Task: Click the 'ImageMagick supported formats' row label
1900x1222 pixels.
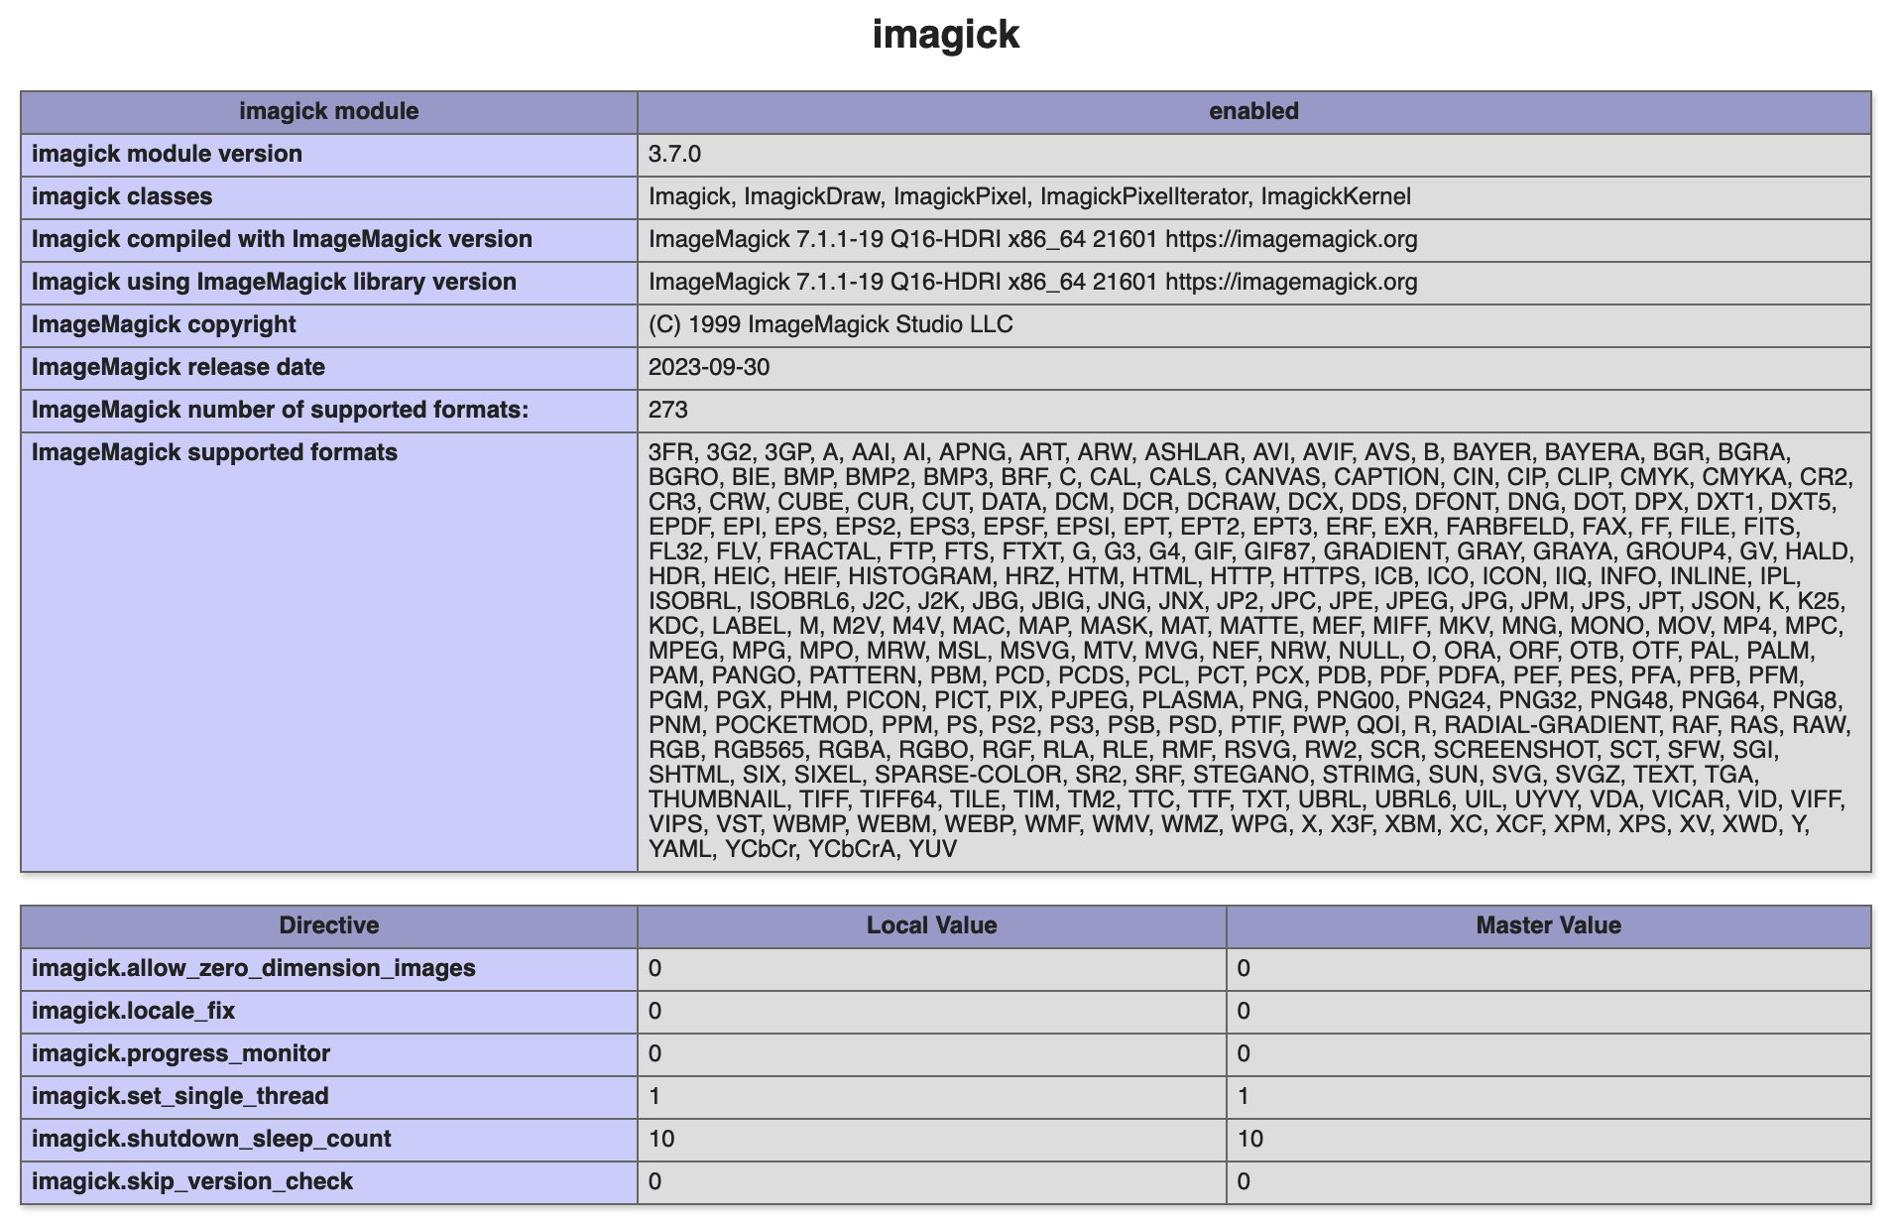Action: coord(214,452)
